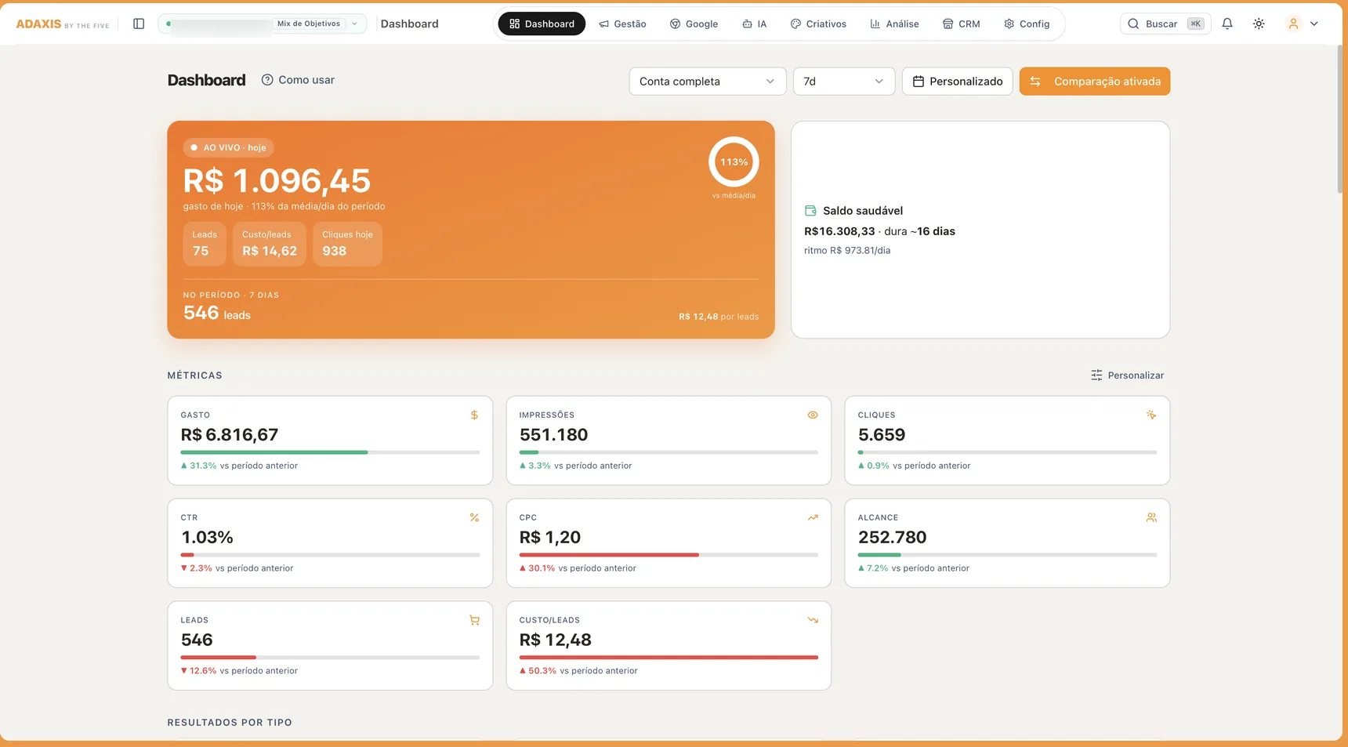This screenshot has width=1348, height=747.
Task: Click the 5.659 Cliques value
Action: pyautogui.click(x=882, y=435)
